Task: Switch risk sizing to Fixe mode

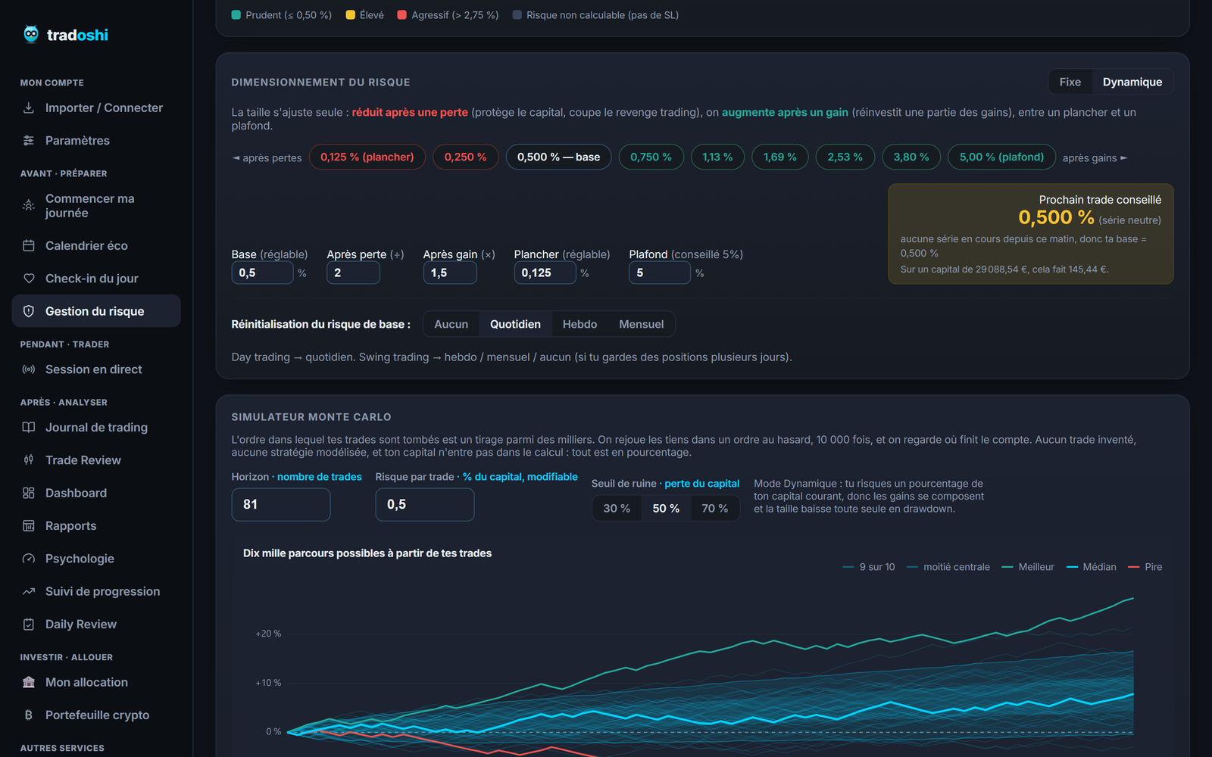Action: [1070, 82]
